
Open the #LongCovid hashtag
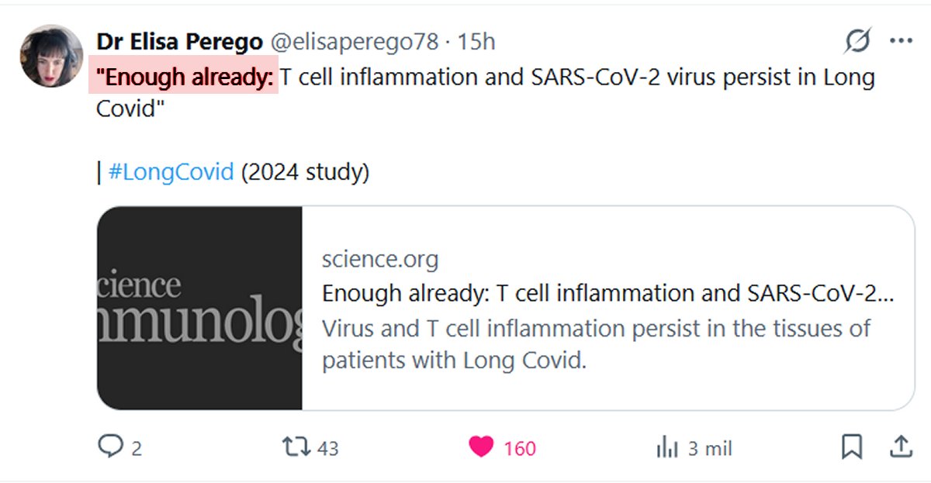point(171,171)
